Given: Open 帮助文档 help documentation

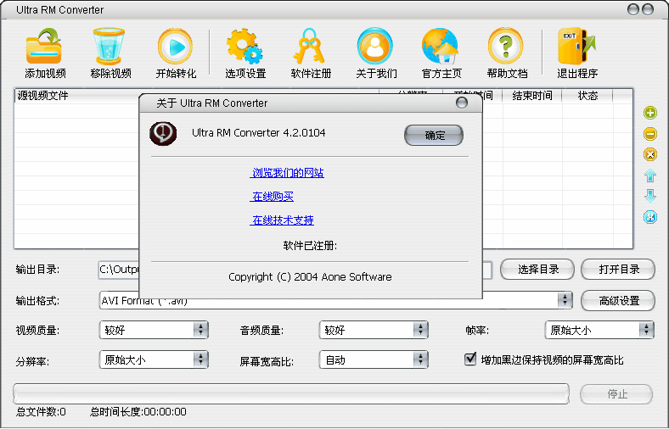Looking at the screenshot, I should [506, 47].
